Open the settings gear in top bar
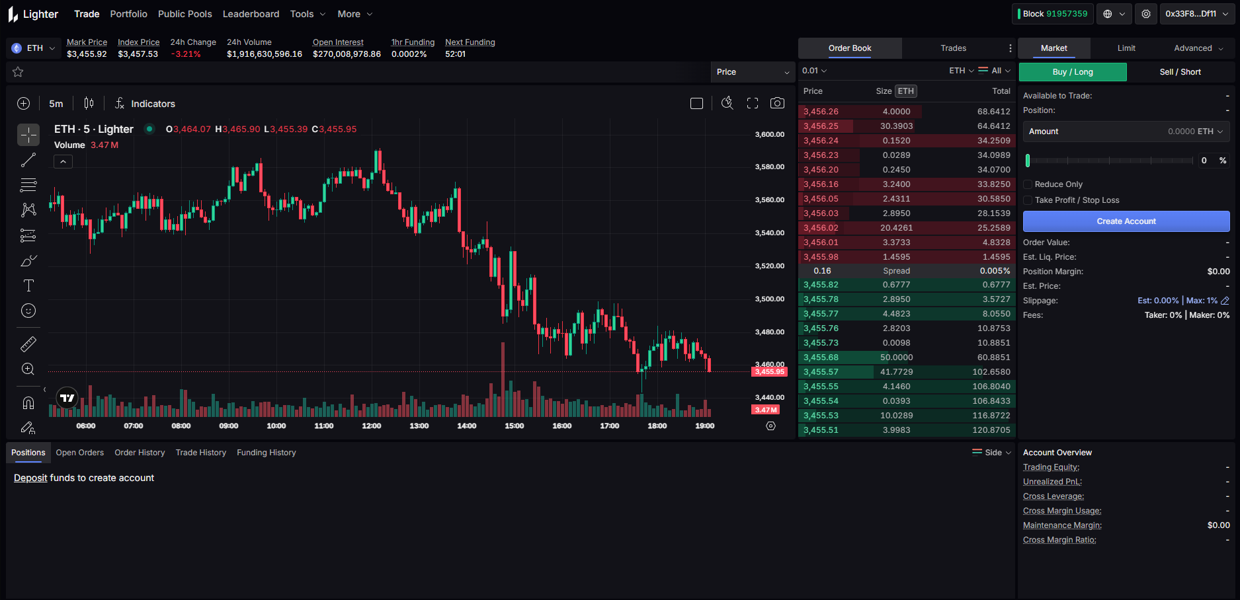 1146,14
